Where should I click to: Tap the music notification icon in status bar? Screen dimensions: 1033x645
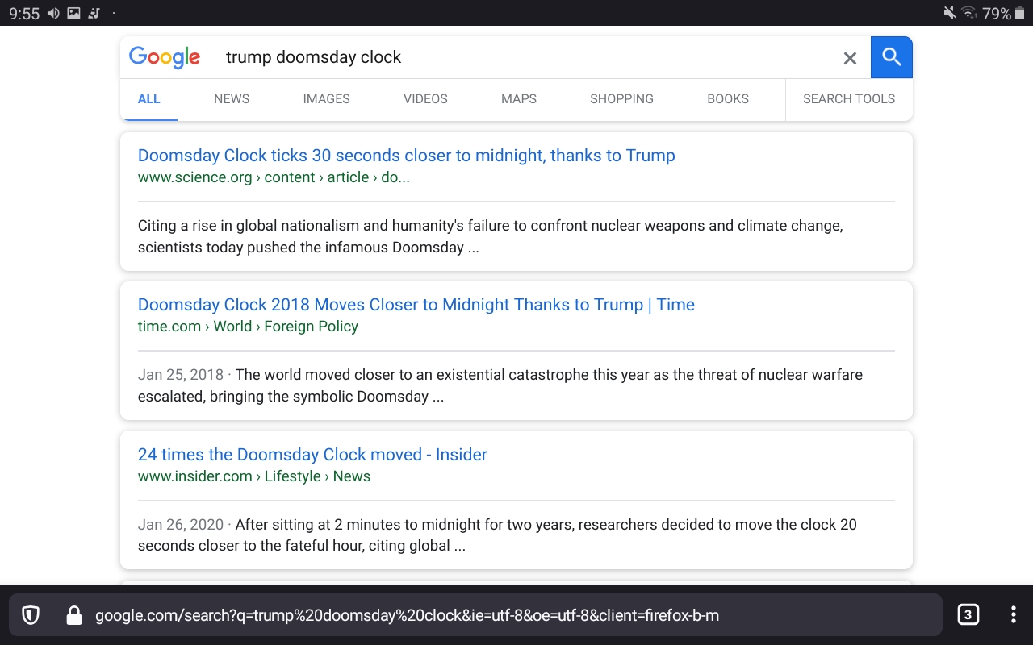coord(94,13)
